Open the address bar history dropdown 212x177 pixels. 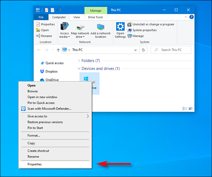[136, 50]
